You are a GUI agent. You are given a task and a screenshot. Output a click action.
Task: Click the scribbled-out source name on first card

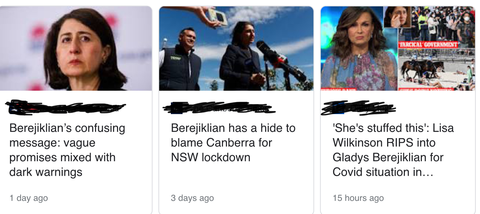pos(66,108)
